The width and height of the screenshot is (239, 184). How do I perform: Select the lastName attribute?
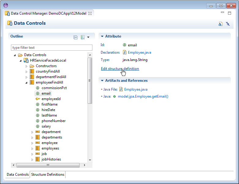[x=49, y=115]
